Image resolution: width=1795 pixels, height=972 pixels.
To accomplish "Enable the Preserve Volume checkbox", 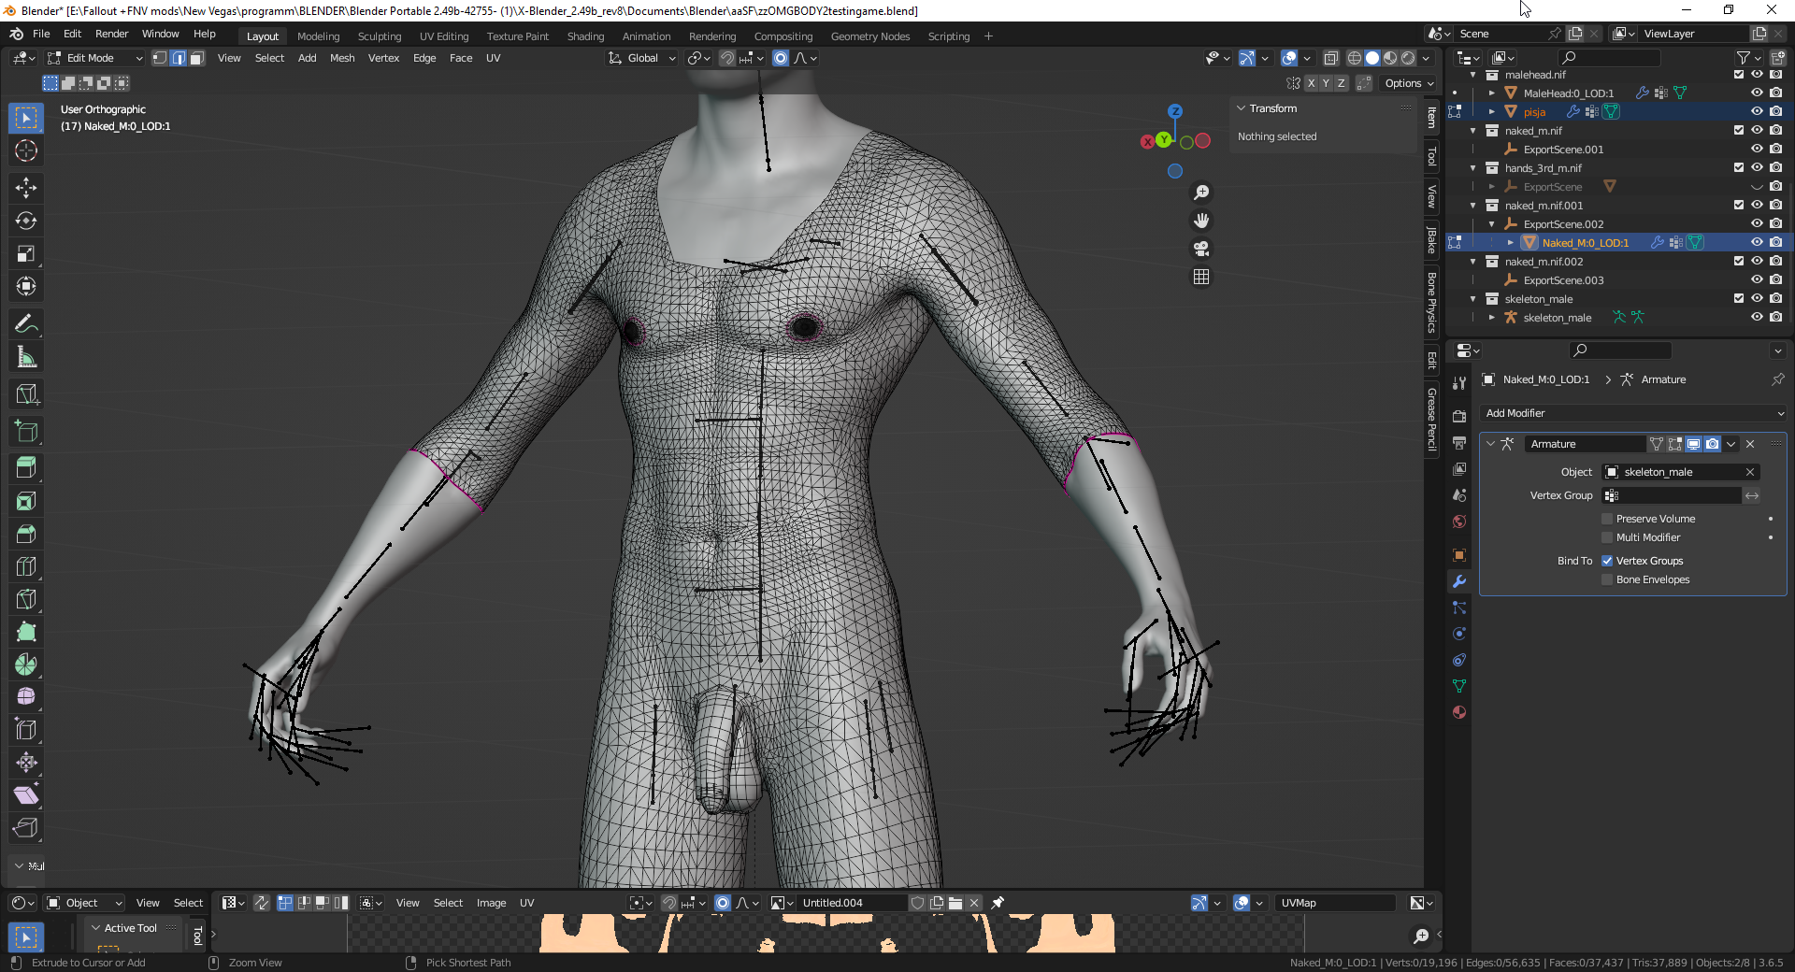I will [1607, 519].
